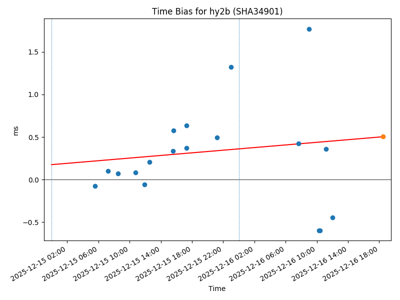The height and width of the screenshot is (300, 400).
Task: Select the highest blue point near 1.77 ms
Action: 309,29
